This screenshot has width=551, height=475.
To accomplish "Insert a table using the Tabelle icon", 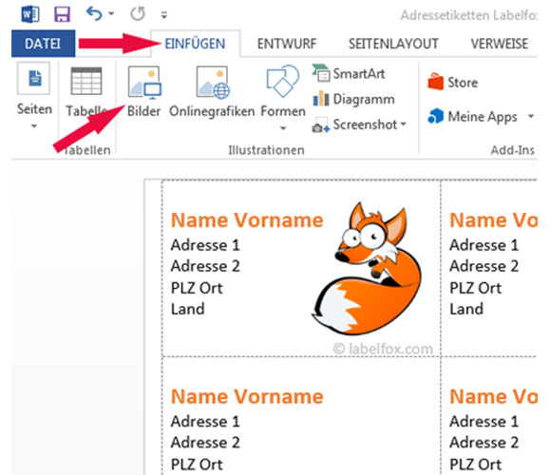I will pyautogui.click(x=86, y=81).
